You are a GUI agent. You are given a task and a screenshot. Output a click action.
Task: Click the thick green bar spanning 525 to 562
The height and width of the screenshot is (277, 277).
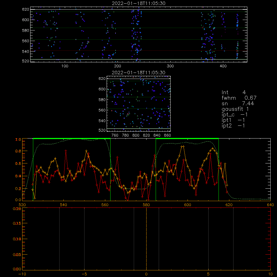pos(72,138)
